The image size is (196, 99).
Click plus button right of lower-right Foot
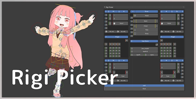tap(175, 76)
